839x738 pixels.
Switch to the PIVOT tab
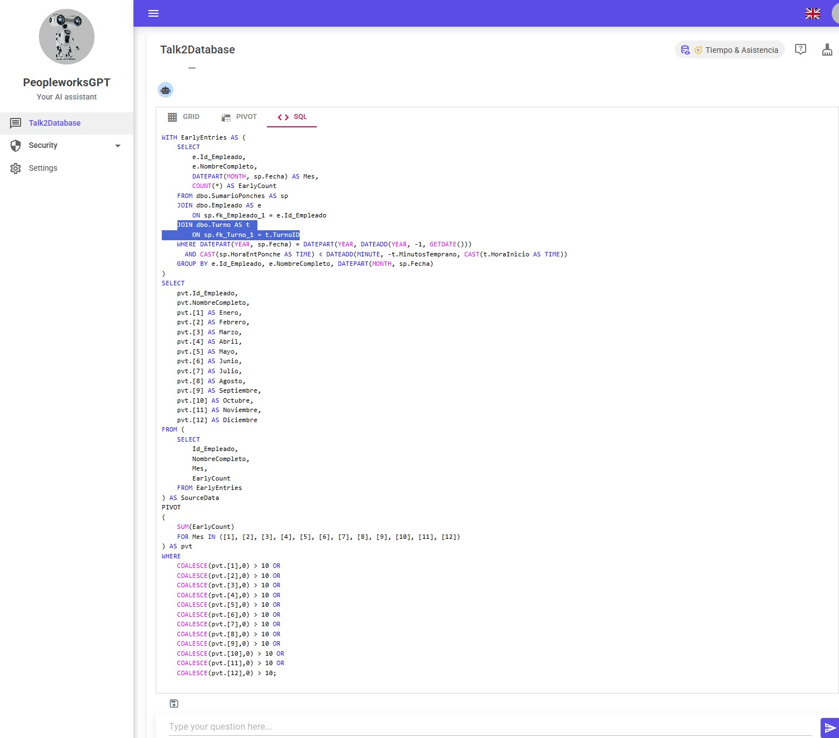click(239, 117)
